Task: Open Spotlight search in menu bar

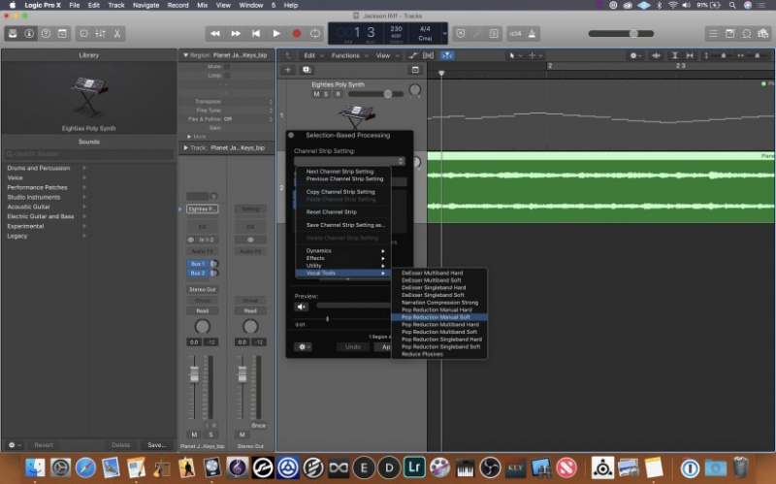Action: 732,5
